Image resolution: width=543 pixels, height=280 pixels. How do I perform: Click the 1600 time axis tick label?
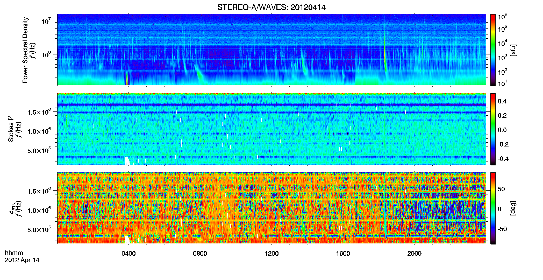[343, 254]
